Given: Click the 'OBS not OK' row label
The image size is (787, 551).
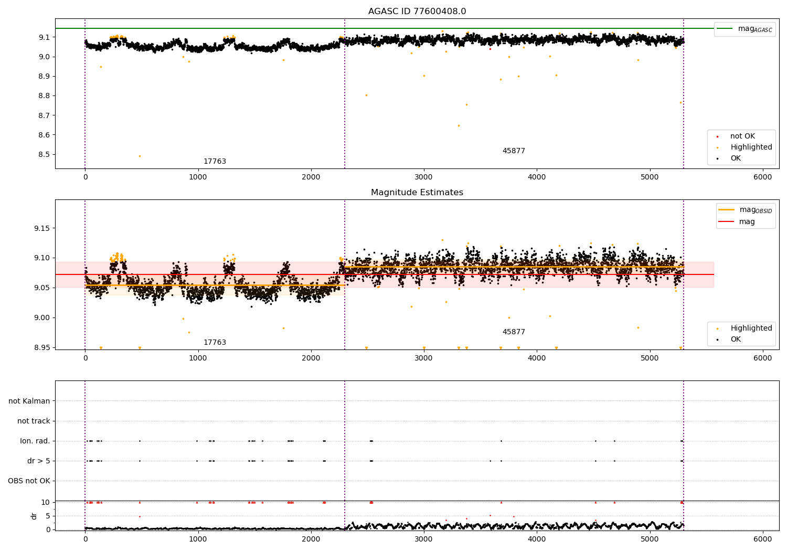Looking at the screenshot, I should pyautogui.click(x=29, y=481).
